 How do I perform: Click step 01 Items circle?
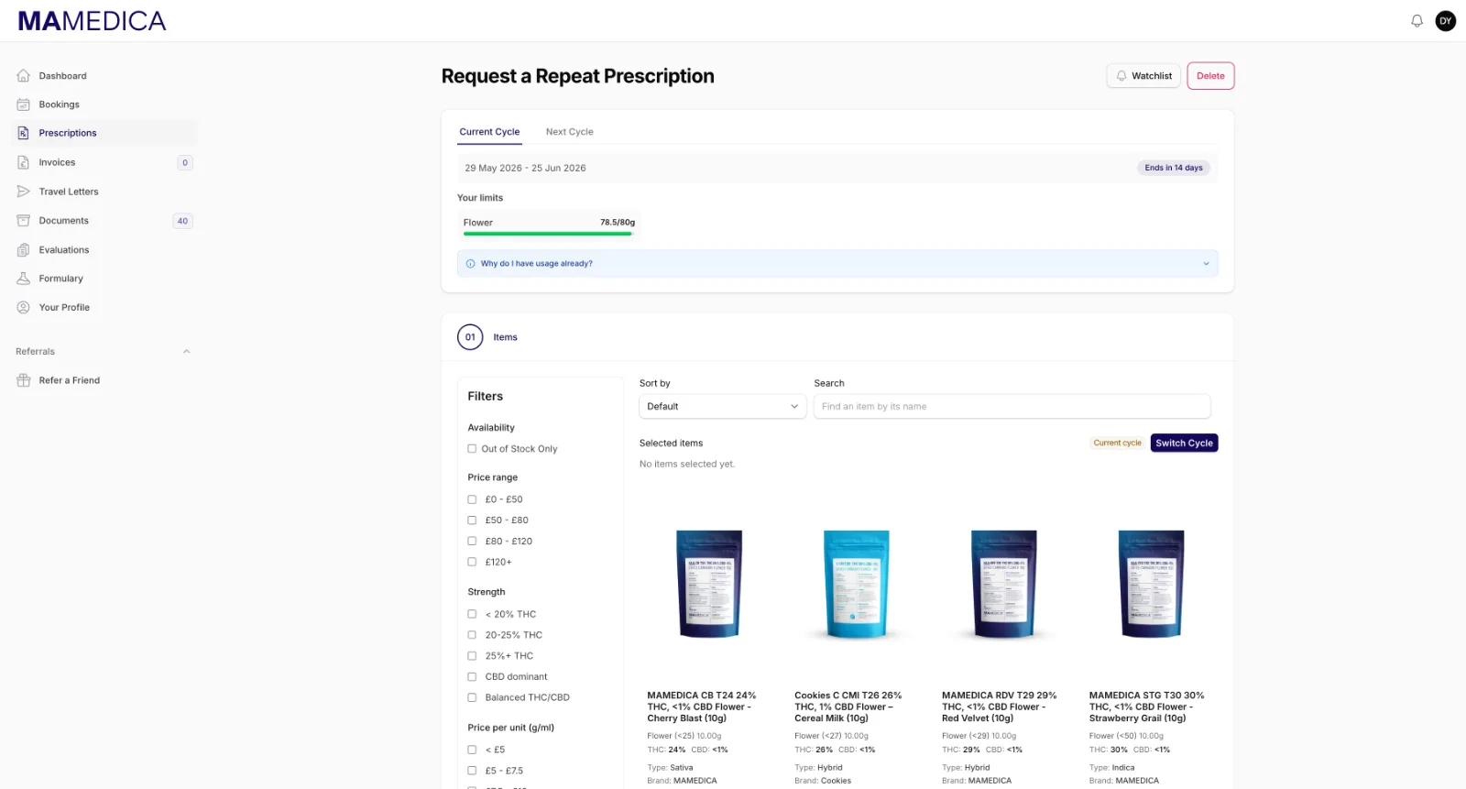[x=470, y=337]
